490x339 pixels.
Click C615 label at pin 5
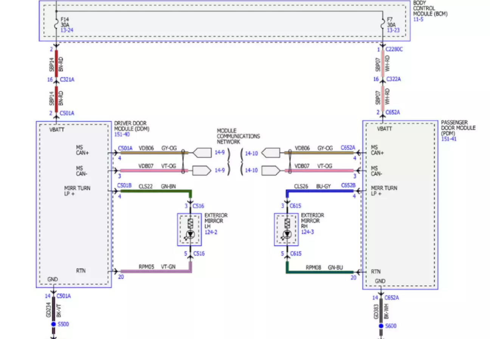296,253
